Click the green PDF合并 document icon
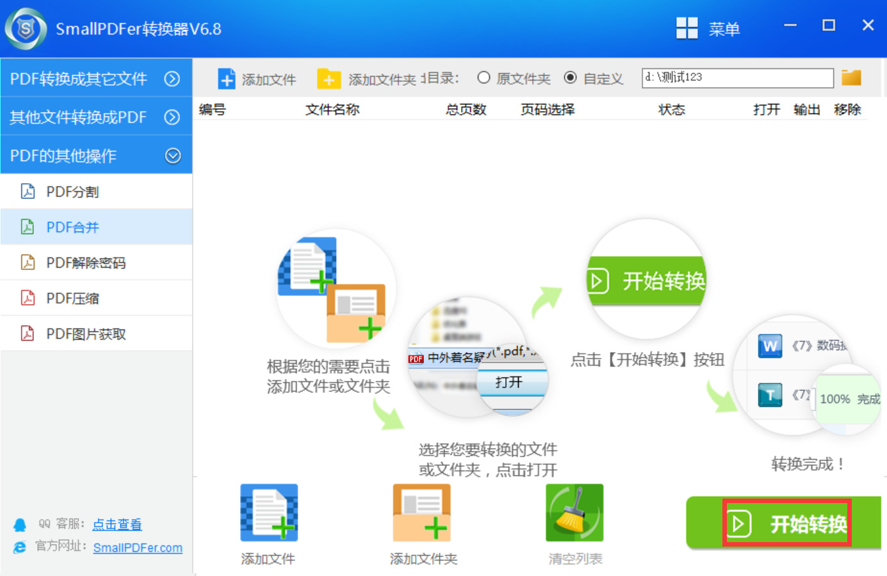The height and width of the screenshot is (576, 887). click(28, 227)
